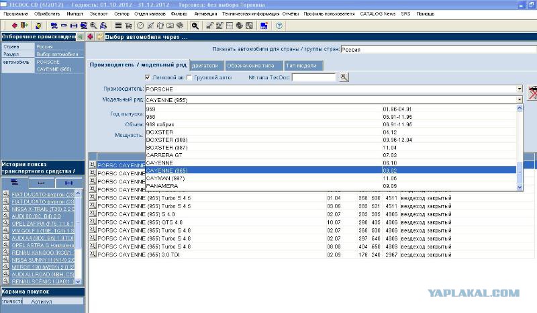Click the exit door icon in the toolbar
537x313 pixels.
tap(24, 26)
